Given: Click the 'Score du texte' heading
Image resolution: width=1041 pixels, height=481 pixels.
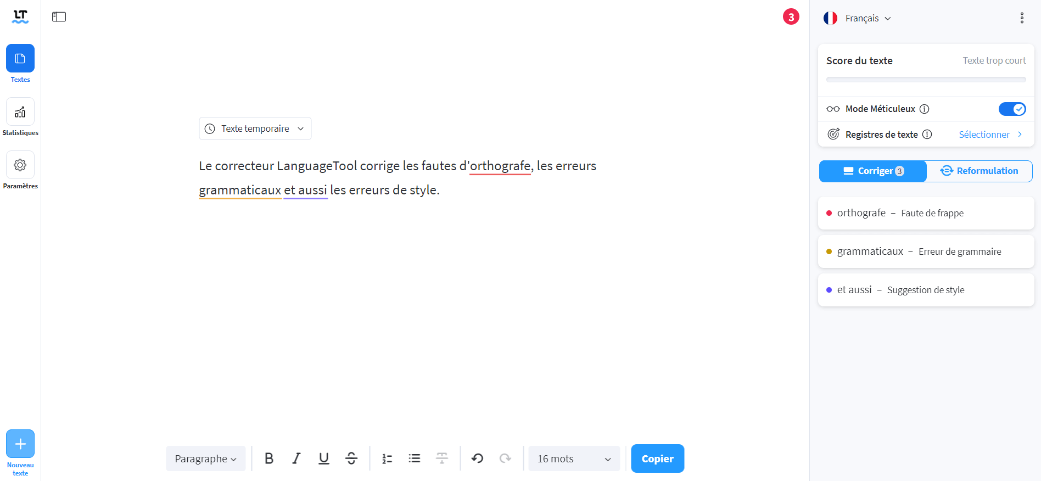Looking at the screenshot, I should click(859, 60).
